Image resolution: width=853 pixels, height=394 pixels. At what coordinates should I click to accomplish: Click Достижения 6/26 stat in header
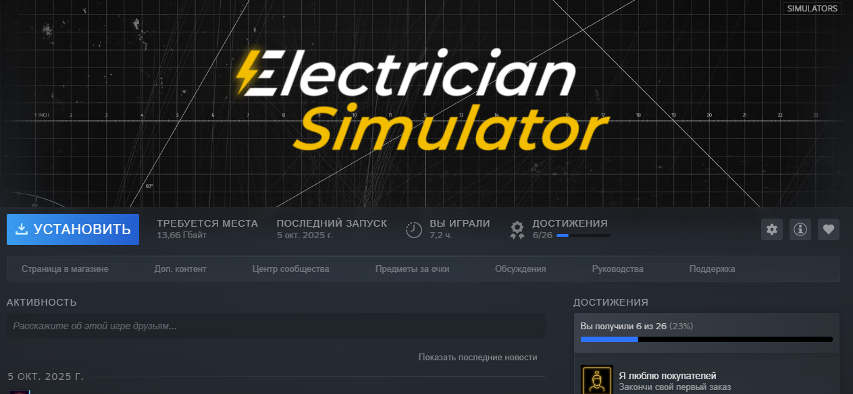(560, 229)
